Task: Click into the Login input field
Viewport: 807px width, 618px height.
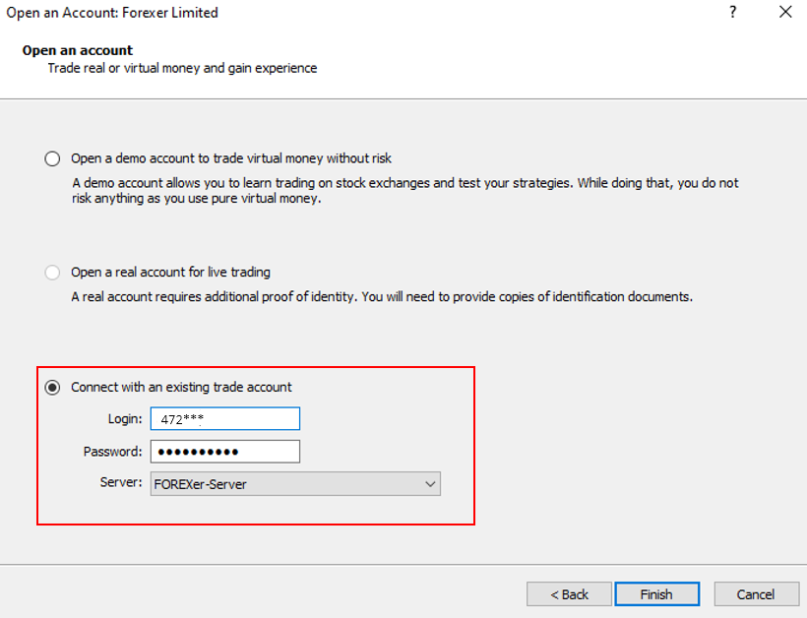Action: 224,419
